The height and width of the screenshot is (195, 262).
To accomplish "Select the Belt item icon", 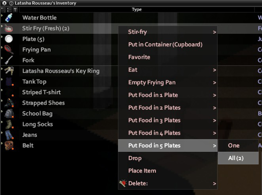I will (9, 145).
